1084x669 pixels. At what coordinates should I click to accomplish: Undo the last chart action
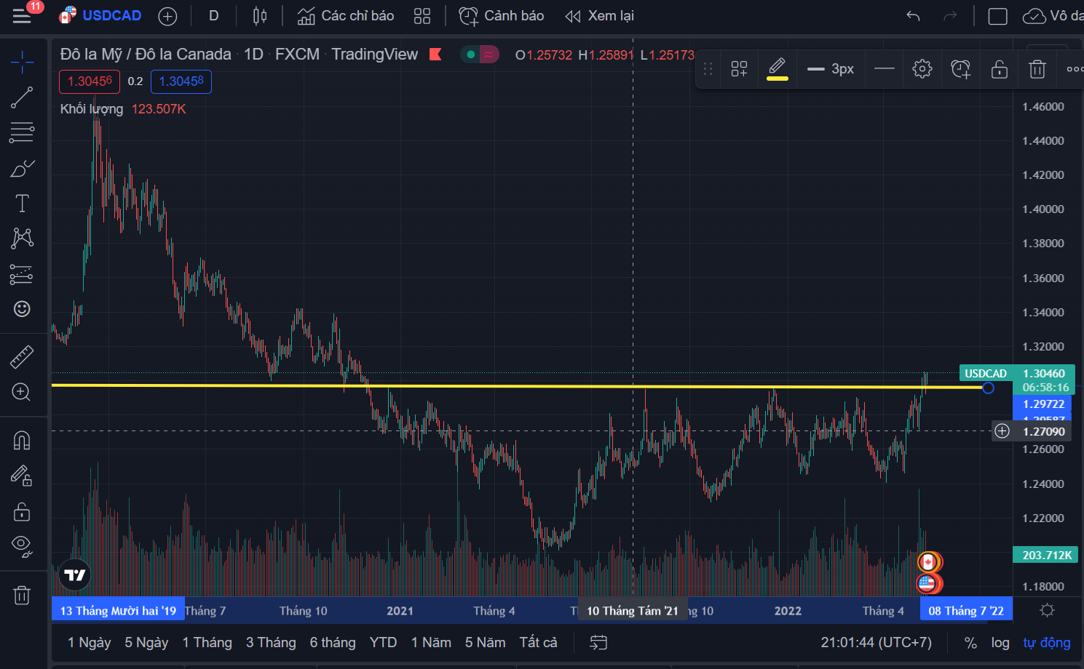913,15
